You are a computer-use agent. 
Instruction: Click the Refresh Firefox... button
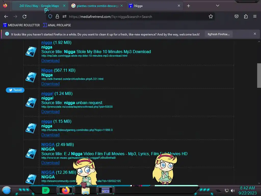click(x=218, y=34)
